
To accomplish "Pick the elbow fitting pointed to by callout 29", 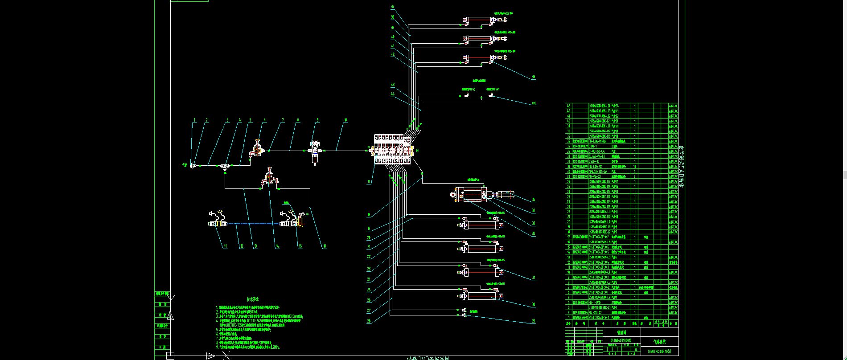I will click(464, 315).
